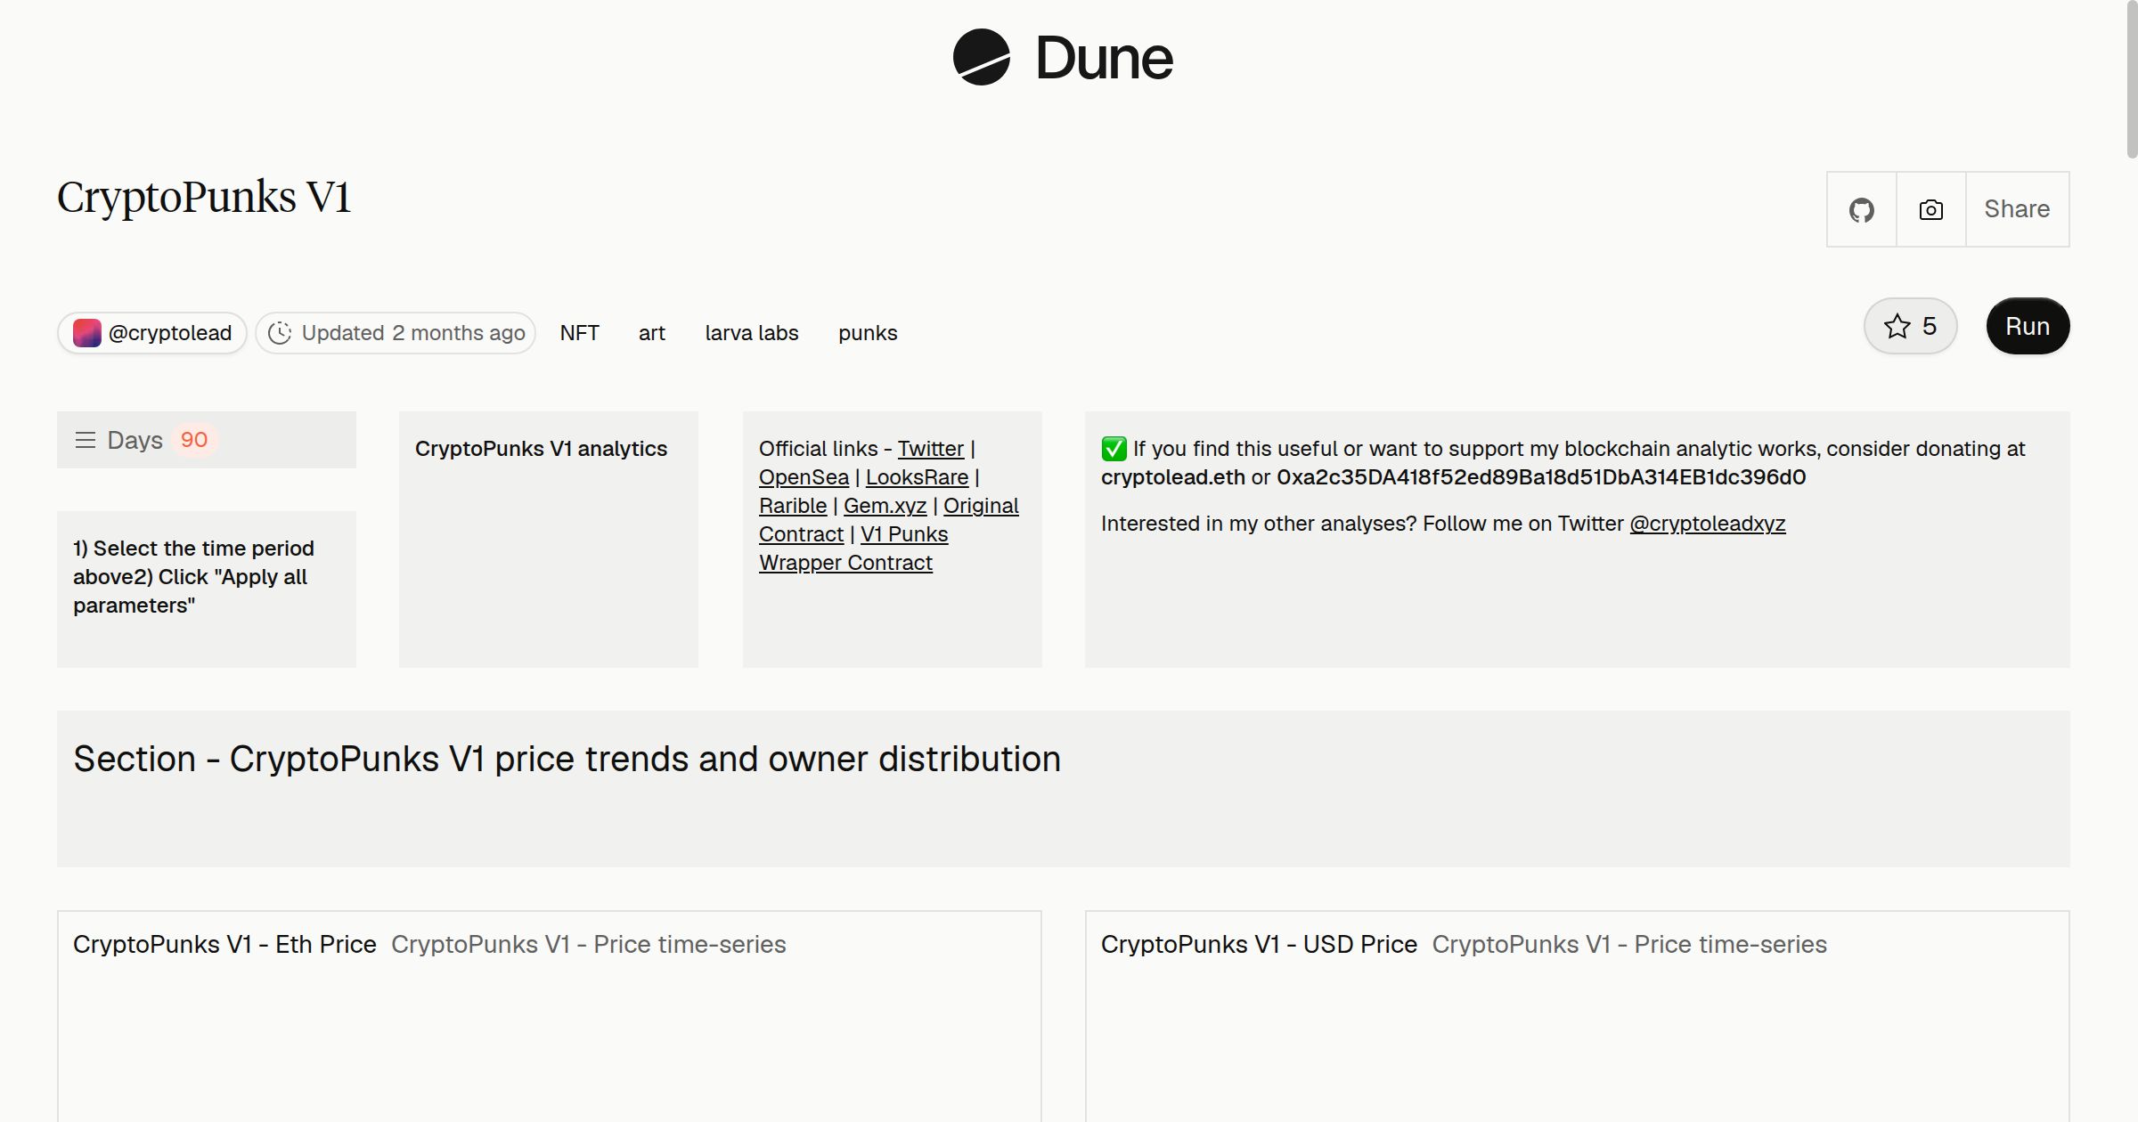
Task: Click the Share button
Action: (2017, 209)
